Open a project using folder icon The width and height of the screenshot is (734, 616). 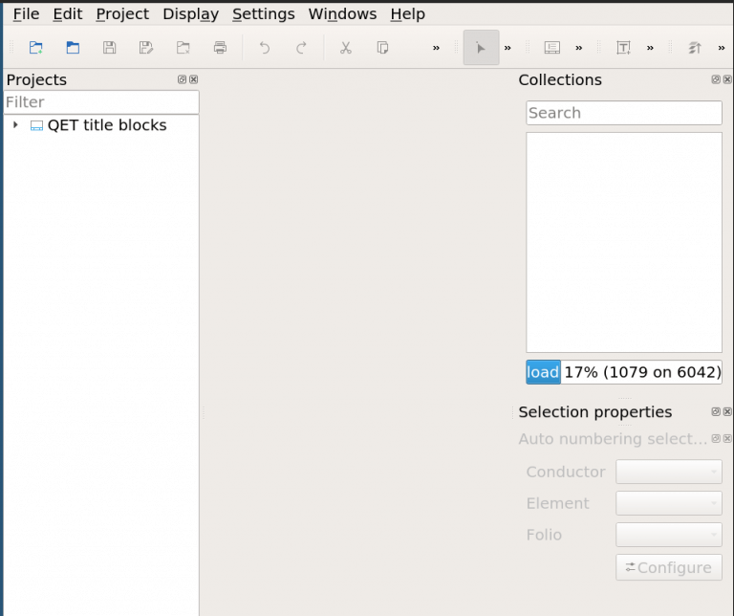(73, 48)
